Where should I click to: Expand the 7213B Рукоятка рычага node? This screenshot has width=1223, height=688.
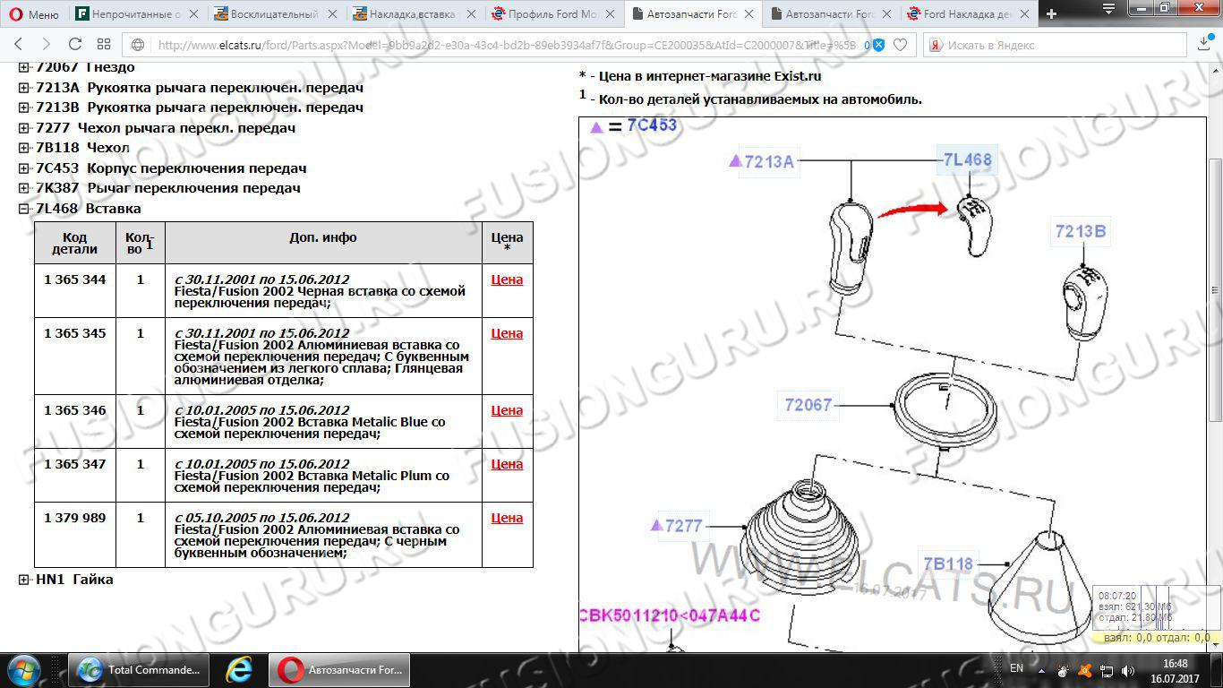(24, 107)
